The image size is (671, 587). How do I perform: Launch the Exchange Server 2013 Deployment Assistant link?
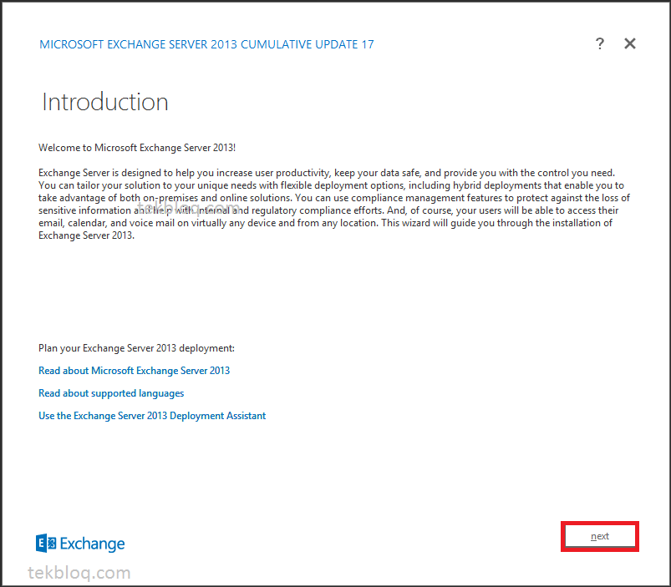152,416
